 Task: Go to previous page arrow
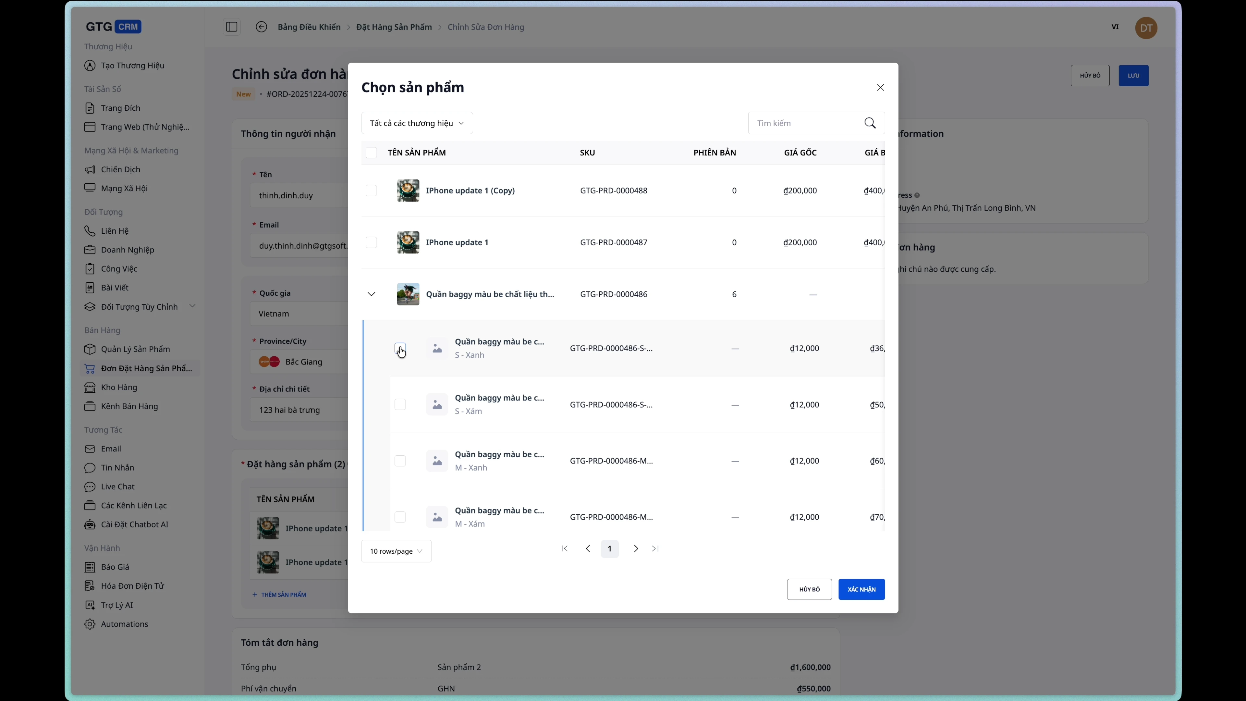pos(588,548)
